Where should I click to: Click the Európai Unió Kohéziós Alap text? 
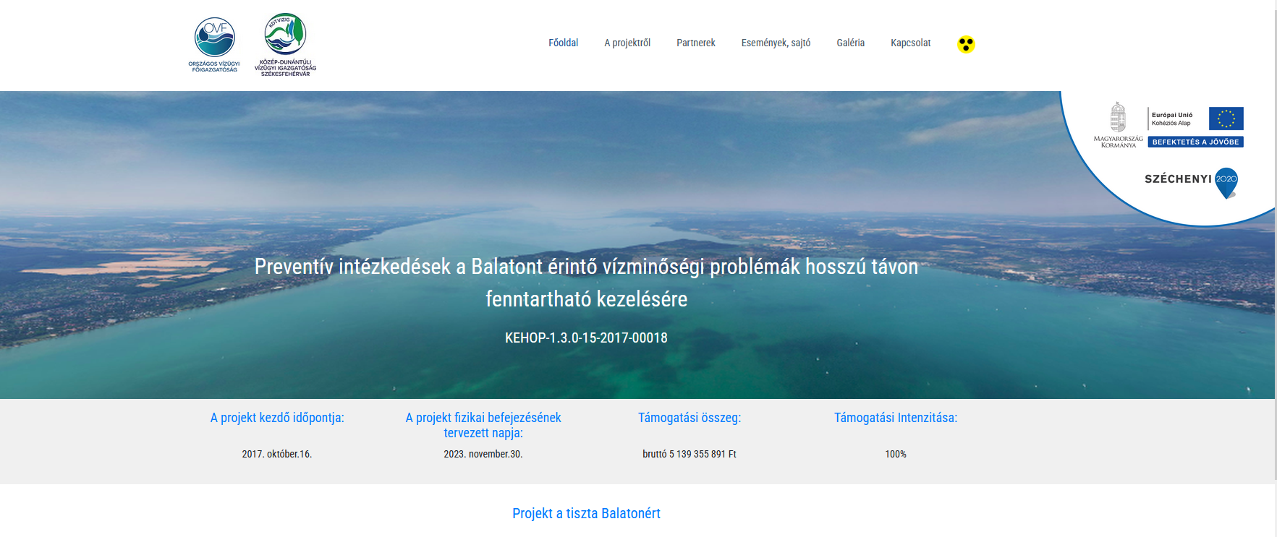tap(1172, 119)
